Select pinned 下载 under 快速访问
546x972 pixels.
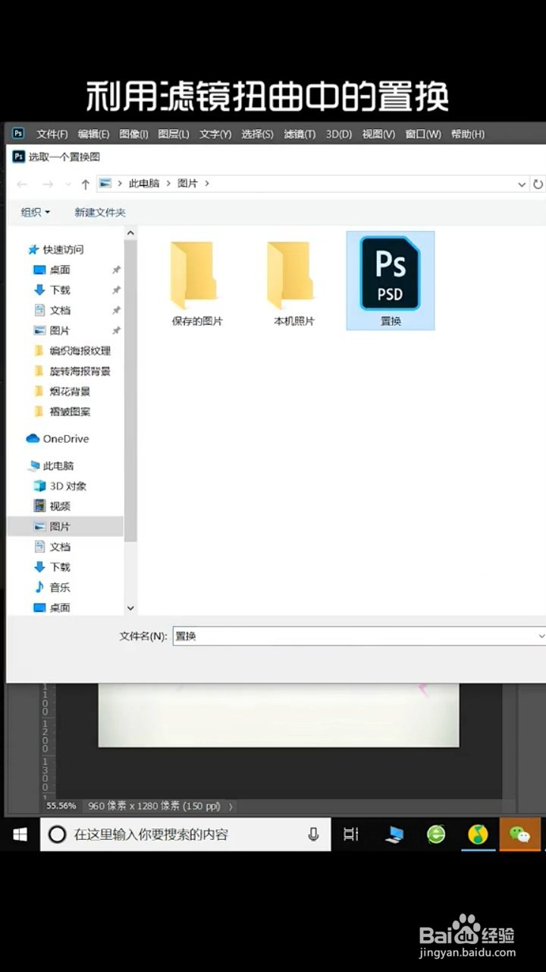(x=53, y=290)
